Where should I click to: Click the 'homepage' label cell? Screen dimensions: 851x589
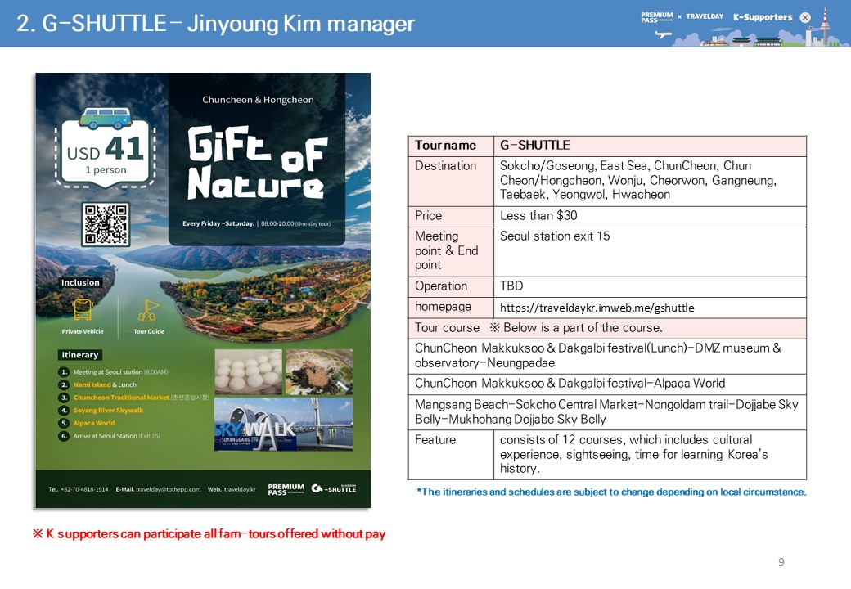[x=451, y=308]
